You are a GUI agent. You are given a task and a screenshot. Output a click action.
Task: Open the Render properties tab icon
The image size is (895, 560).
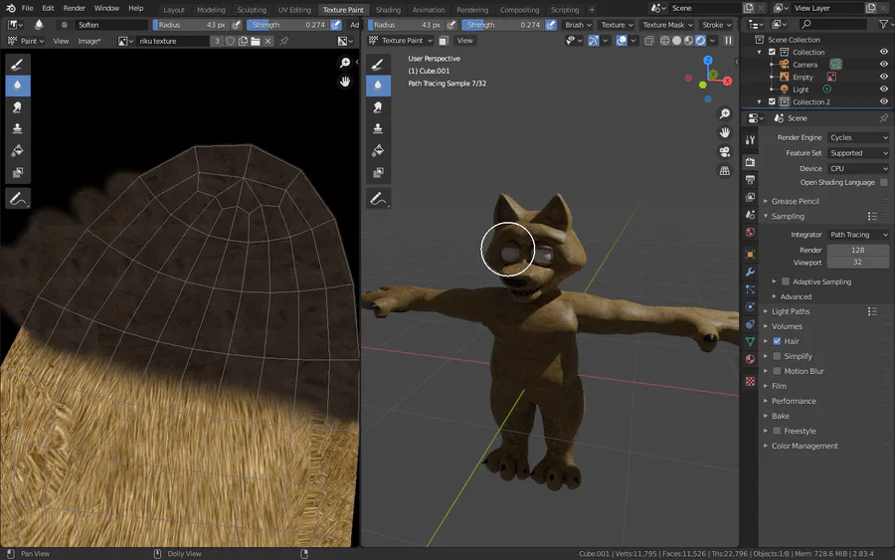tap(750, 162)
